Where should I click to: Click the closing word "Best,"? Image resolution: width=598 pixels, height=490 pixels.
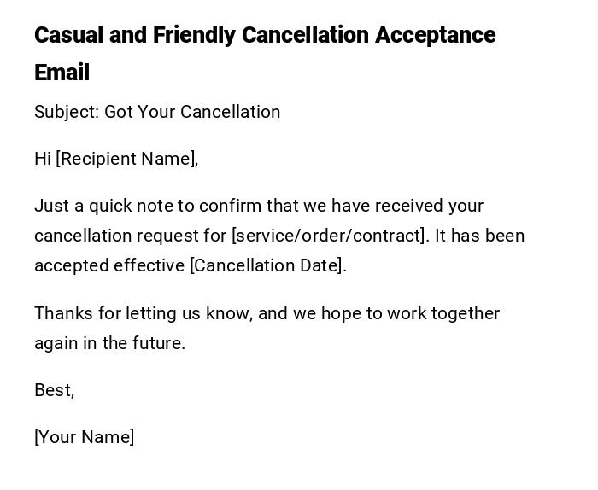[x=54, y=390]
